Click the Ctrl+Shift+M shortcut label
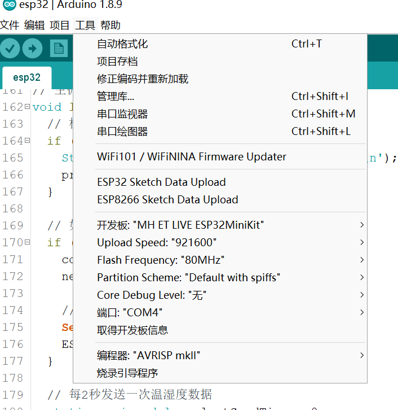 (324, 114)
